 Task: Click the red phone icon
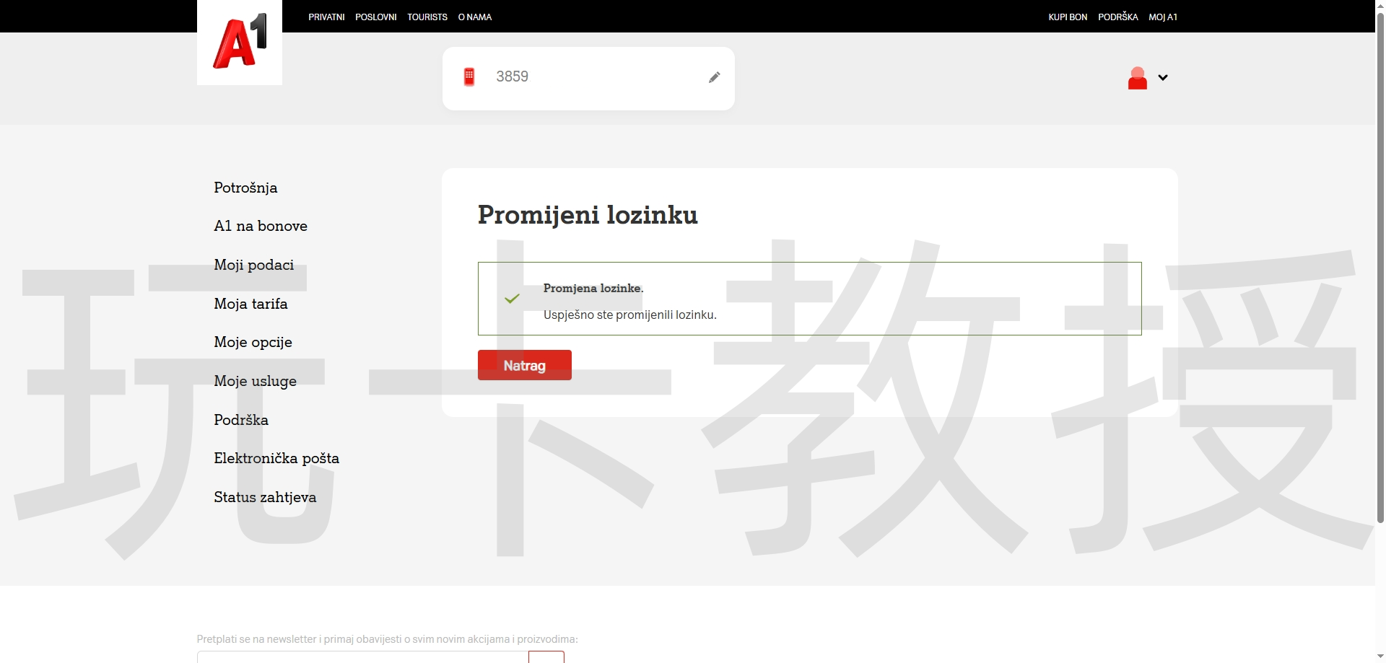(x=469, y=76)
